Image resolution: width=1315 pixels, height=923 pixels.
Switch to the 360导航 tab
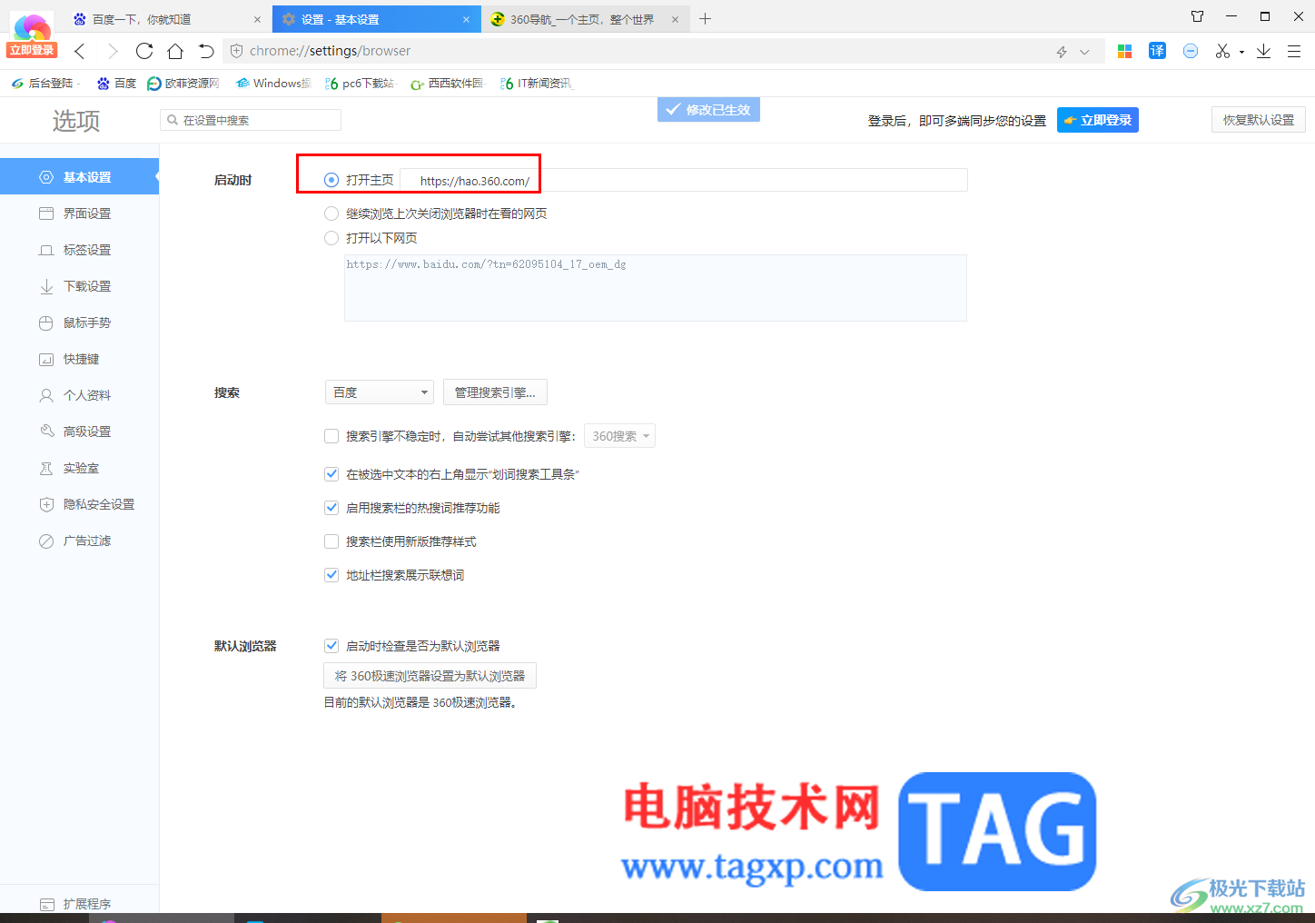[x=586, y=19]
